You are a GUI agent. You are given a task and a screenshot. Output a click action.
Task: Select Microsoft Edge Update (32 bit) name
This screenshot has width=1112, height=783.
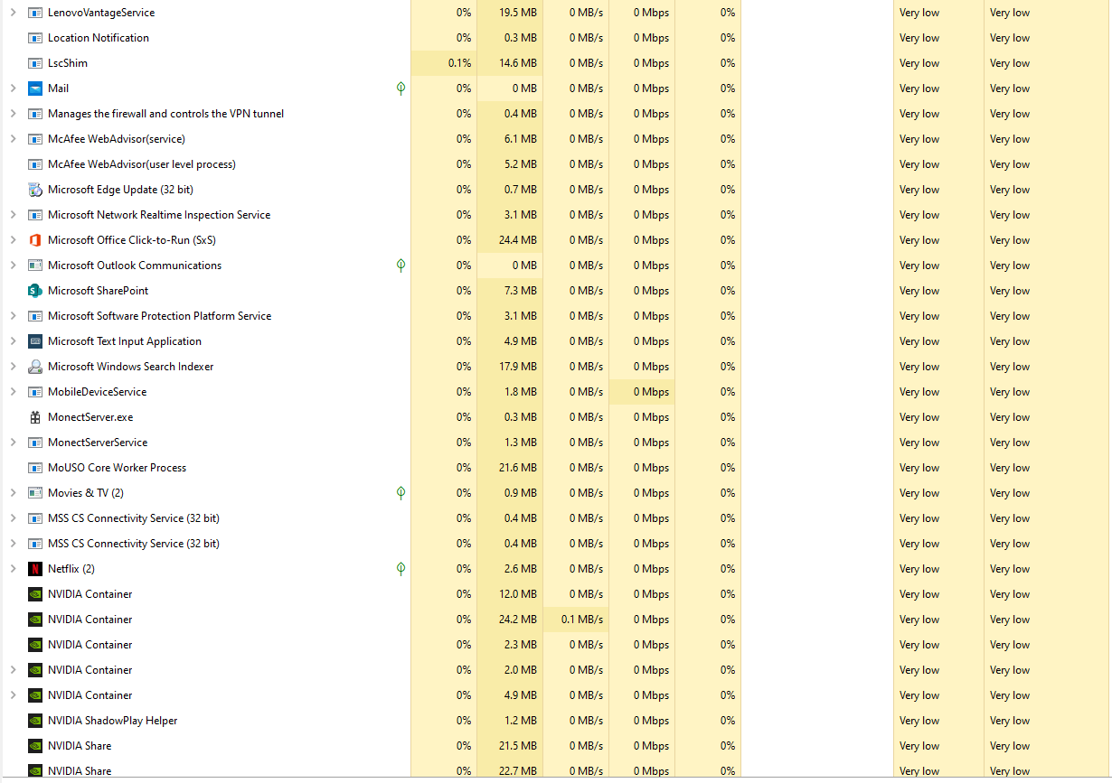[120, 190]
